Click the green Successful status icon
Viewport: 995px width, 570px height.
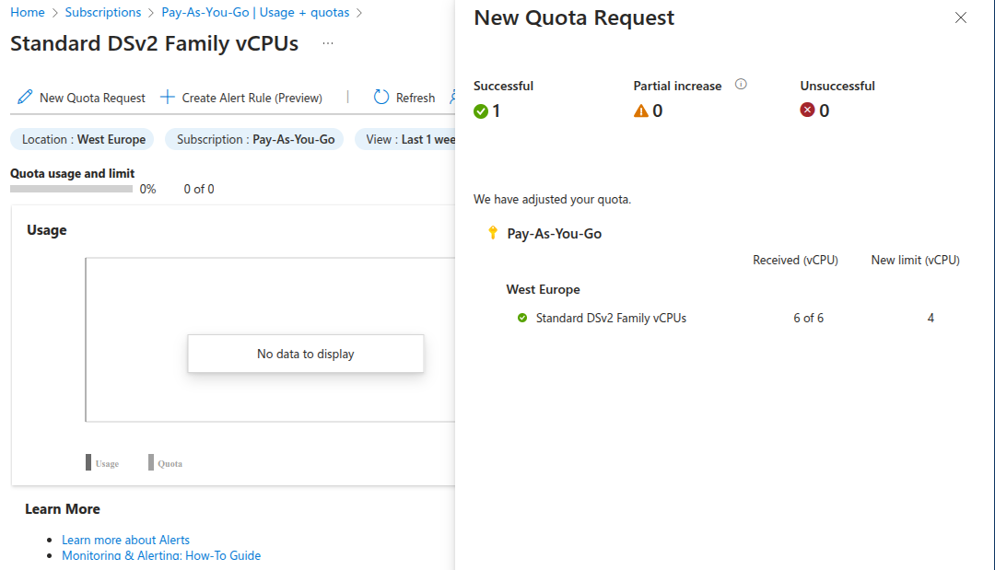tap(480, 111)
